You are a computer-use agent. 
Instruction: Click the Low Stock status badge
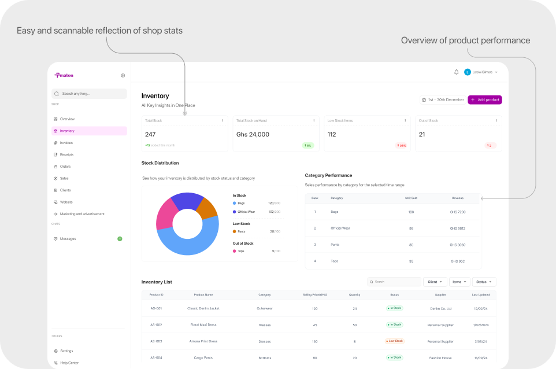395,341
